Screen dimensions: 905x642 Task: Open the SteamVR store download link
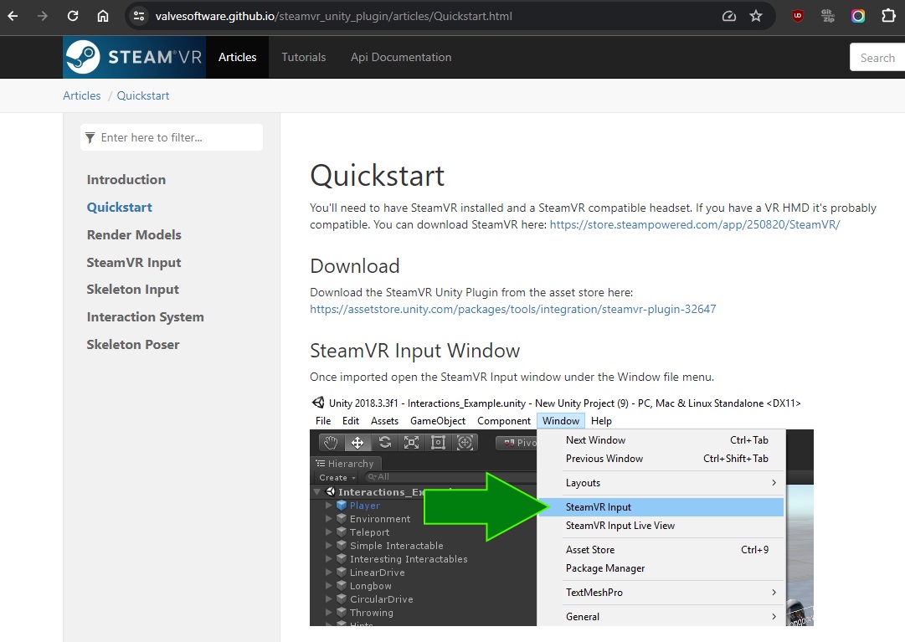coord(694,224)
